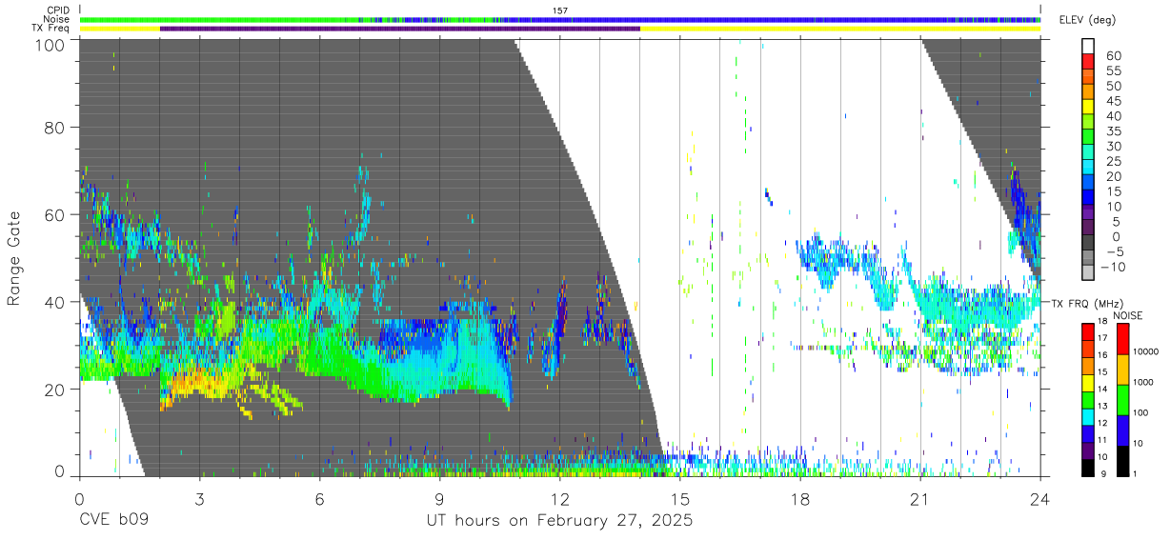Pick the blue swatch in the NOISE bar
This screenshot has height=540, width=1170.
pos(1123,430)
